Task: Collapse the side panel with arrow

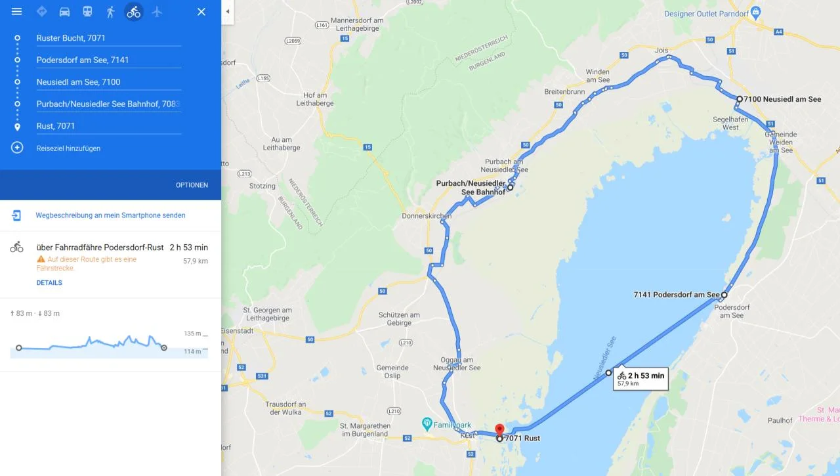Action: tap(228, 12)
